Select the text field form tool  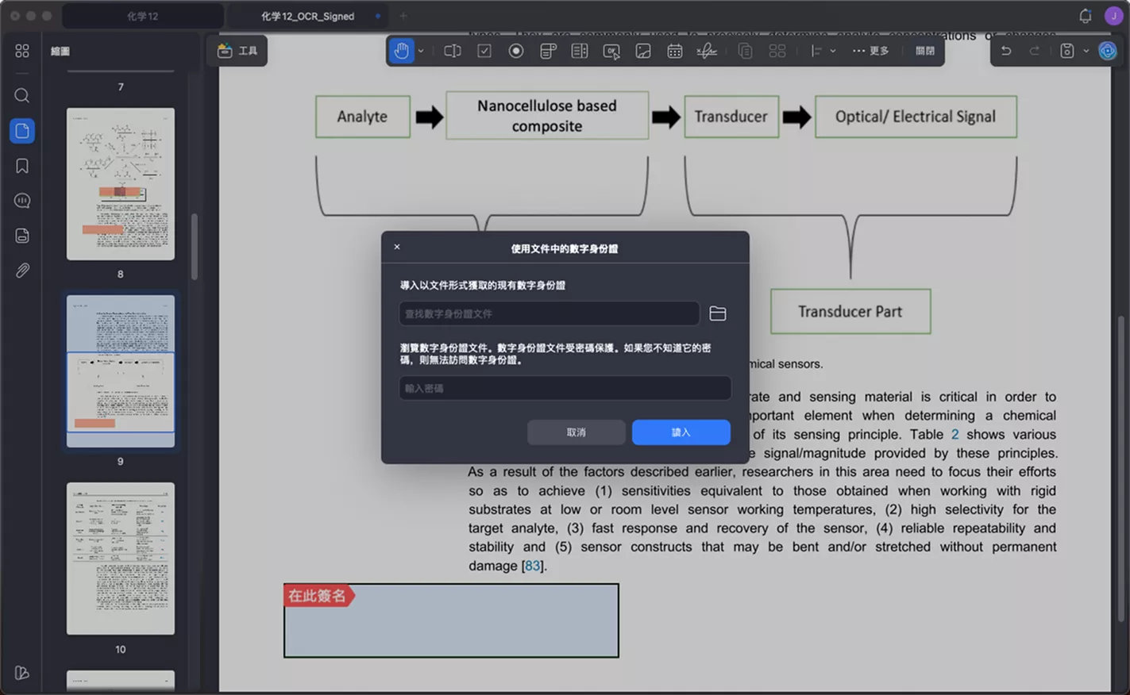pyautogui.click(x=453, y=51)
